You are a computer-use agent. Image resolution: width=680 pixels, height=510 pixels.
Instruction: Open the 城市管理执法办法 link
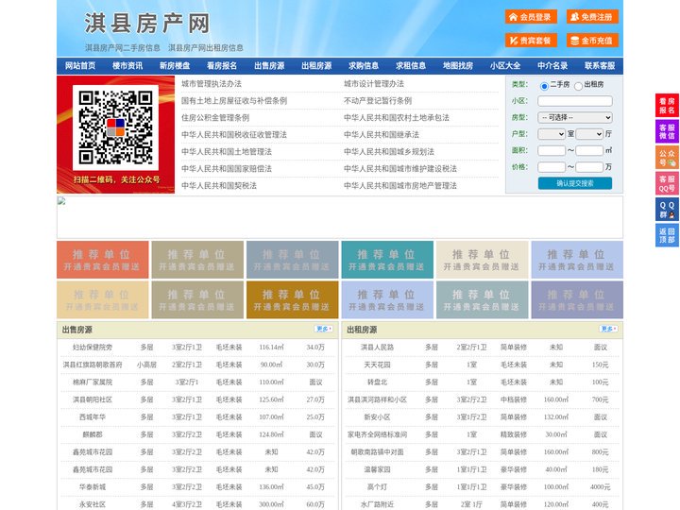tap(212, 84)
